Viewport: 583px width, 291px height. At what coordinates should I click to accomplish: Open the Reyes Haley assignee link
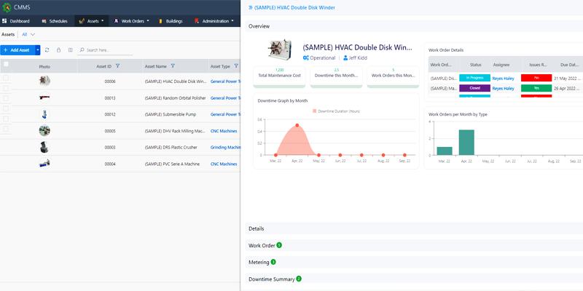click(x=504, y=78)
